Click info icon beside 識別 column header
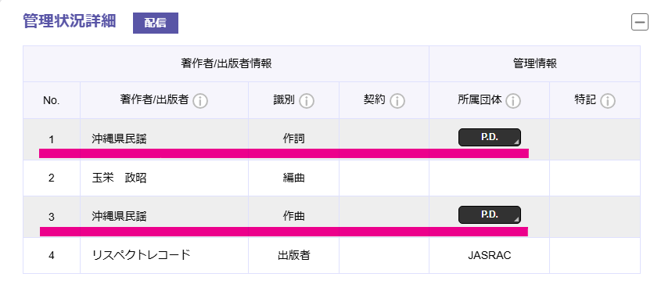Viewport: 654px width, 288px height. (307, 101)
